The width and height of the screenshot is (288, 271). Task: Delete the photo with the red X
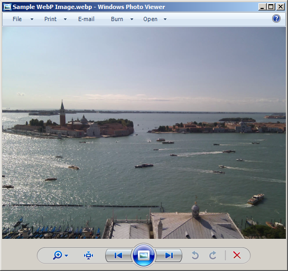coord(237,255)
